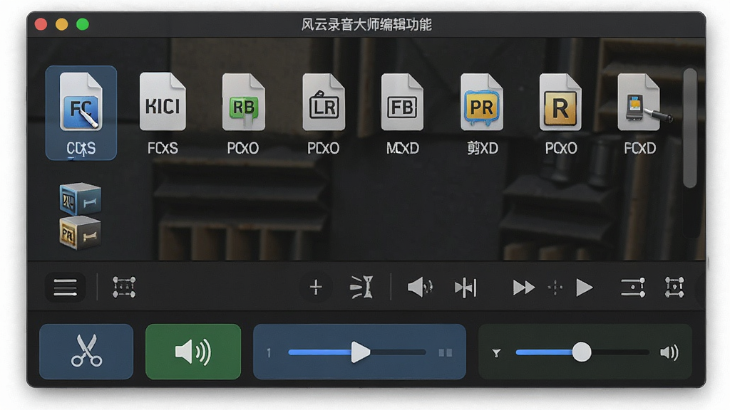Click the right crop frame icon
This screenshot has width=730, height=410.
pyautogui.click(x=674, y=288)
